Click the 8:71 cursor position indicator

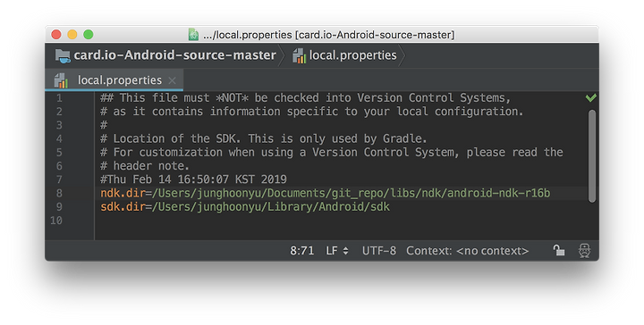click(x=302, y=250)
